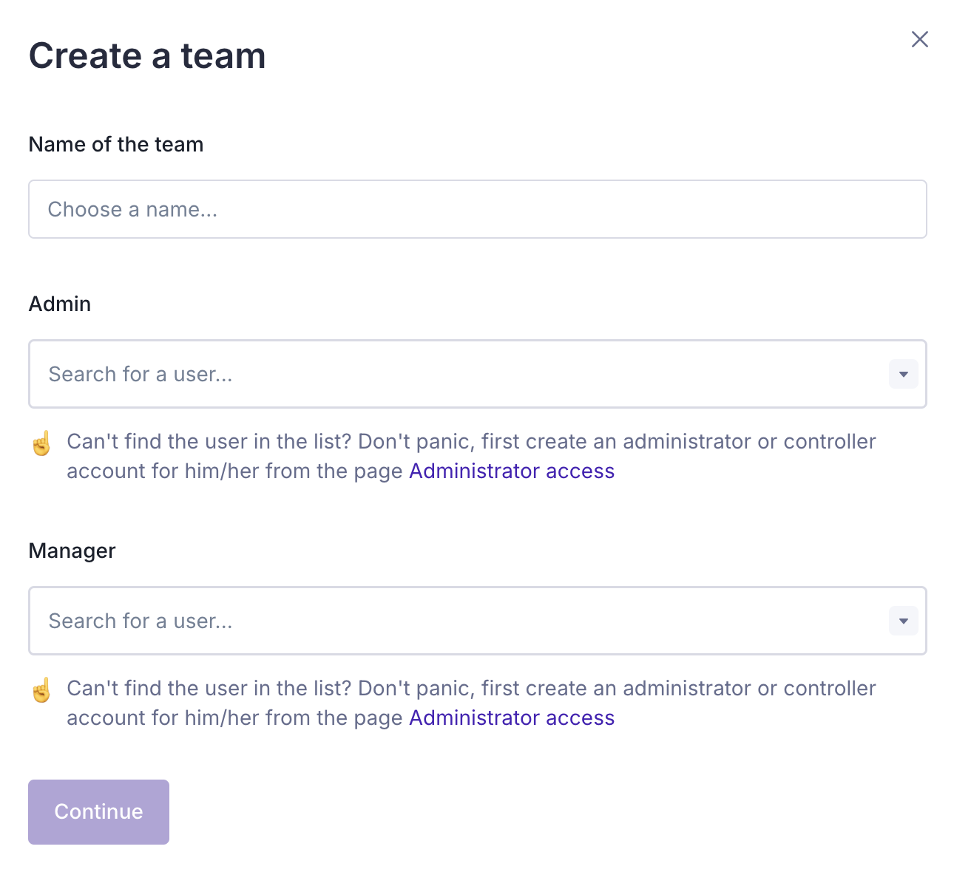Click 'Can't find the user' hint under Admin
Screen dimensions: 954x869
pyautogui.click(x=470, y=442)
